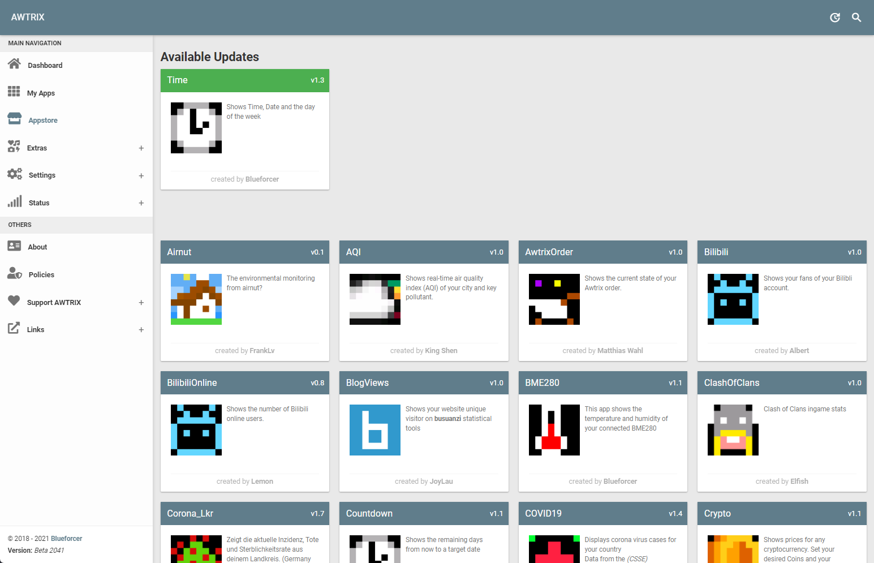
Task: Open the BilibiliOnline app card header
Action: pos(245,383)
